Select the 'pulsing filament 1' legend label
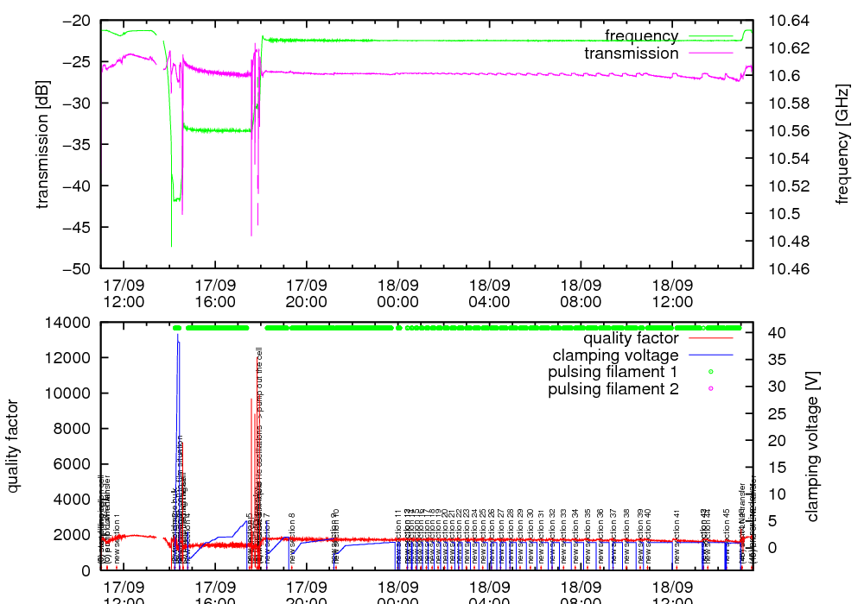This screenshot has height=604, width=864. [x=613, y=373]
